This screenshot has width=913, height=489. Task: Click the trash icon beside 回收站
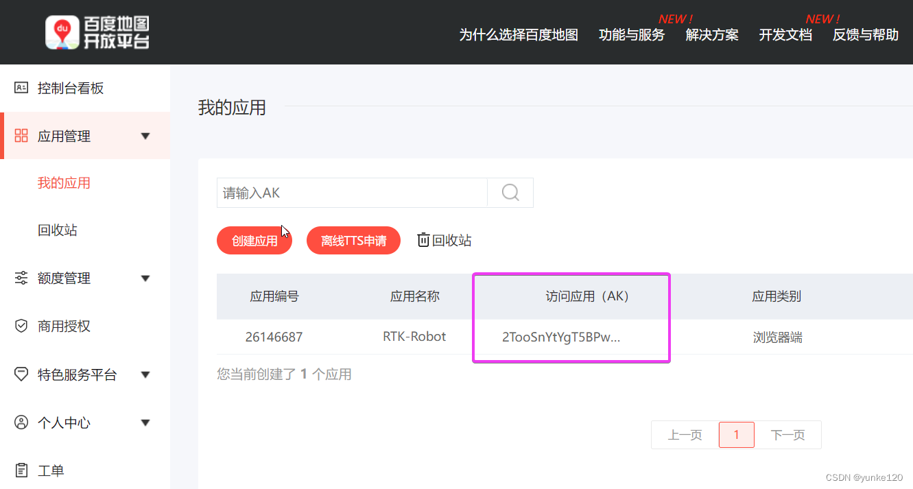pos(423,240)
